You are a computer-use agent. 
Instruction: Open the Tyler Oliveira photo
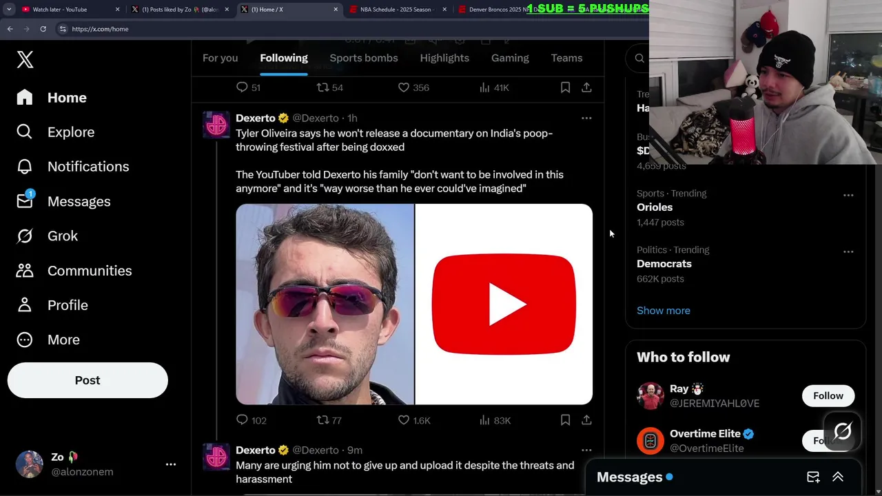point(325,304)
